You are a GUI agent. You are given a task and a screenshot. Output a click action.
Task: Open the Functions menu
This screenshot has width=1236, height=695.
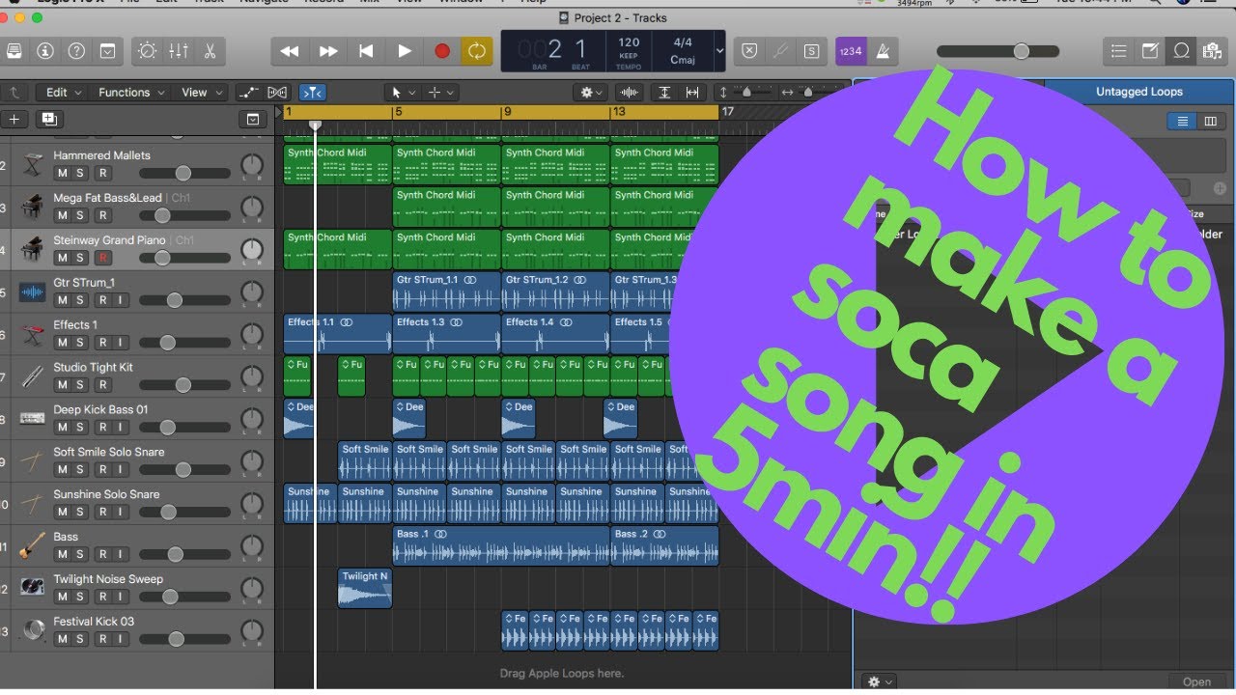[132, 93]
